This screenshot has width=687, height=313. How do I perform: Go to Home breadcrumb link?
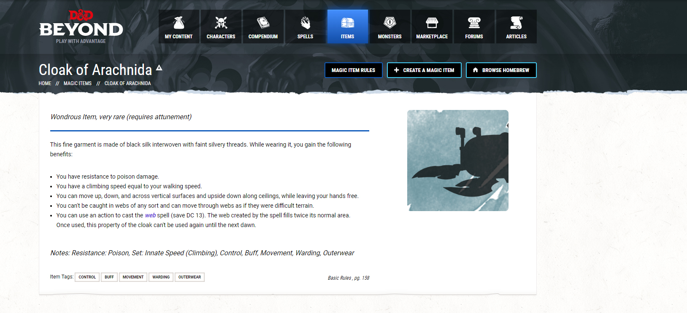click(45, 83)
